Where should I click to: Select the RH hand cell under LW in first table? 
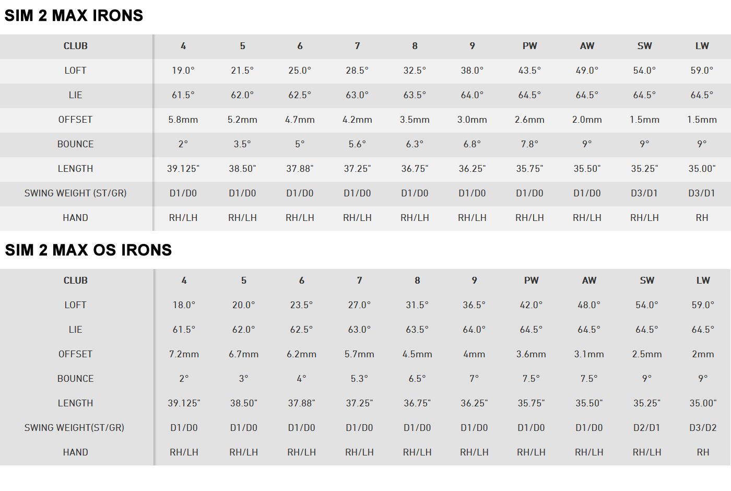[702, 218]
